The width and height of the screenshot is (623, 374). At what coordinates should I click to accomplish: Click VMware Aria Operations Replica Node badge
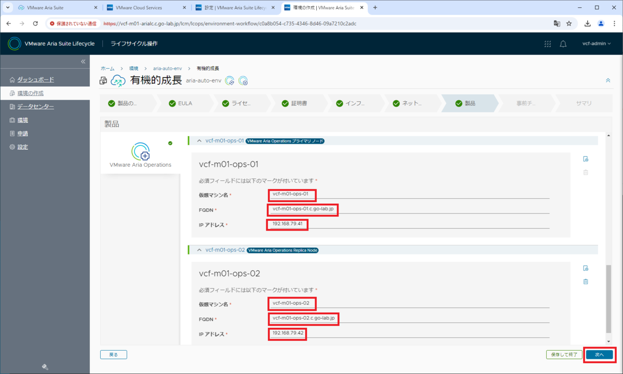pos(282,250)
